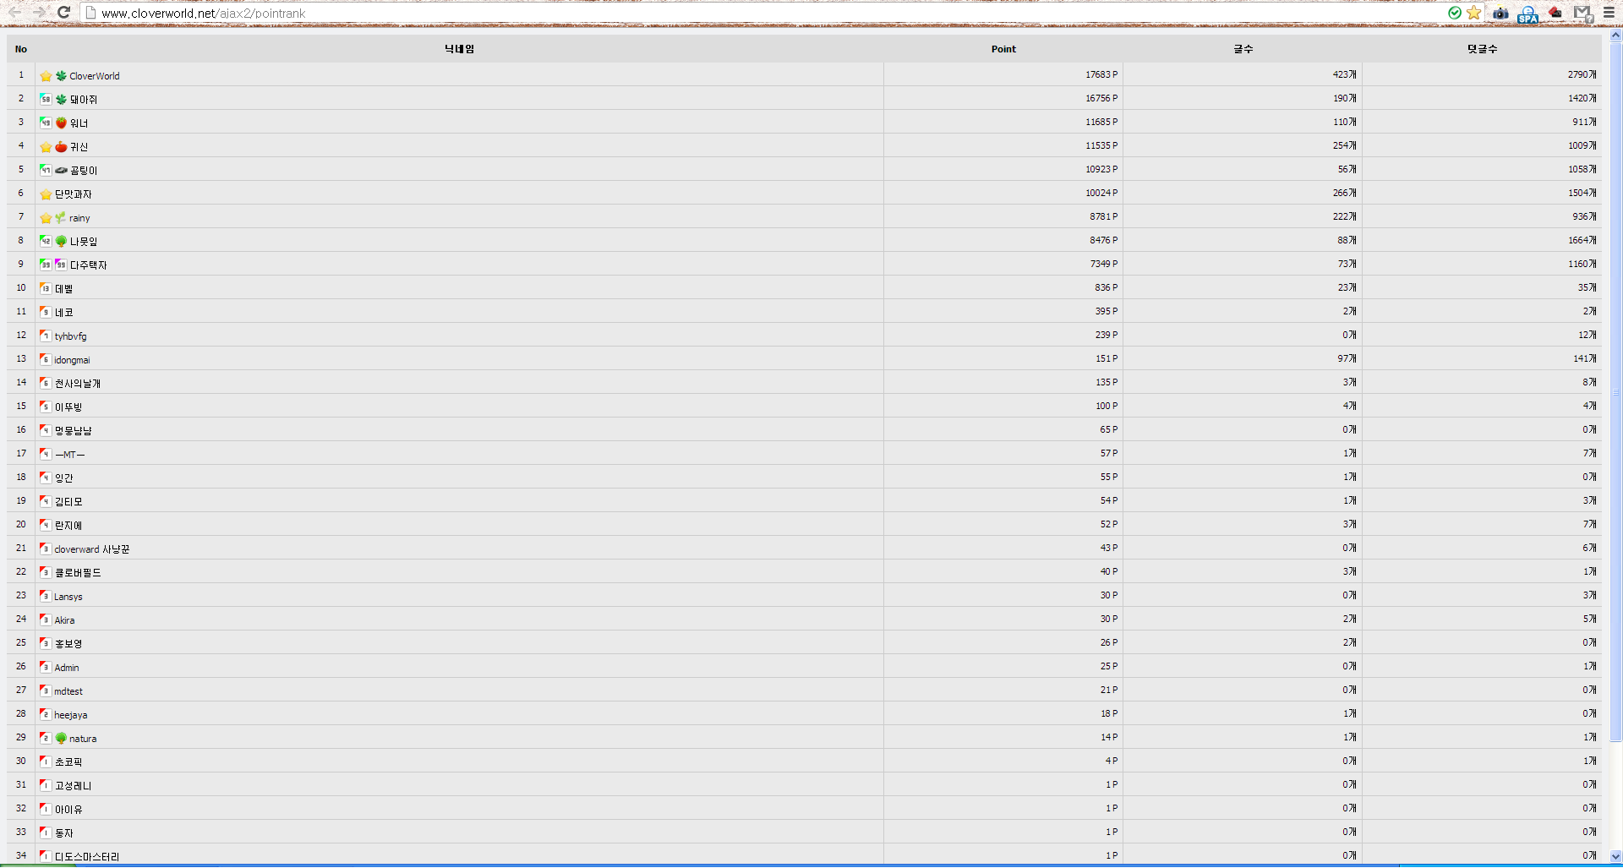Click the SPA extension icon
The height and width of the screenshot is (868, 1623).
coord(1527,14)
